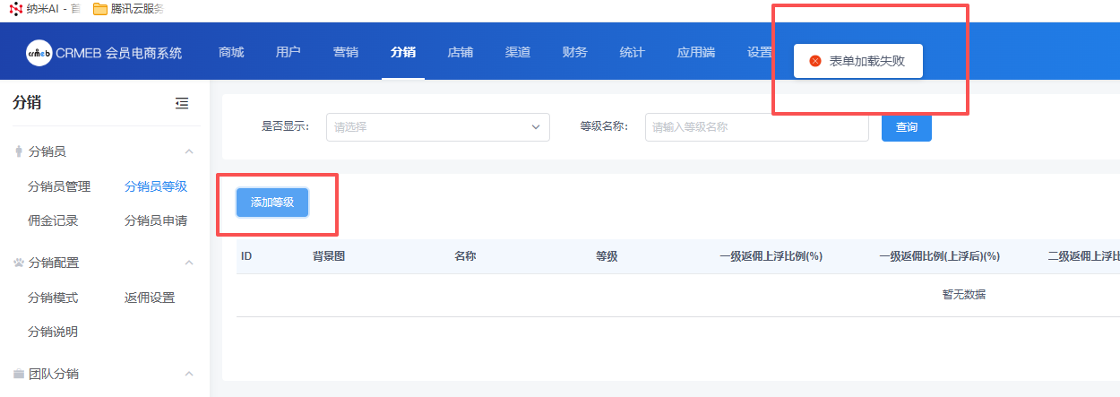The height and width of the screenshot is (397, 1120).
Task: Collapse the 团队分销 menu group chevron
Action: [189, 375]
